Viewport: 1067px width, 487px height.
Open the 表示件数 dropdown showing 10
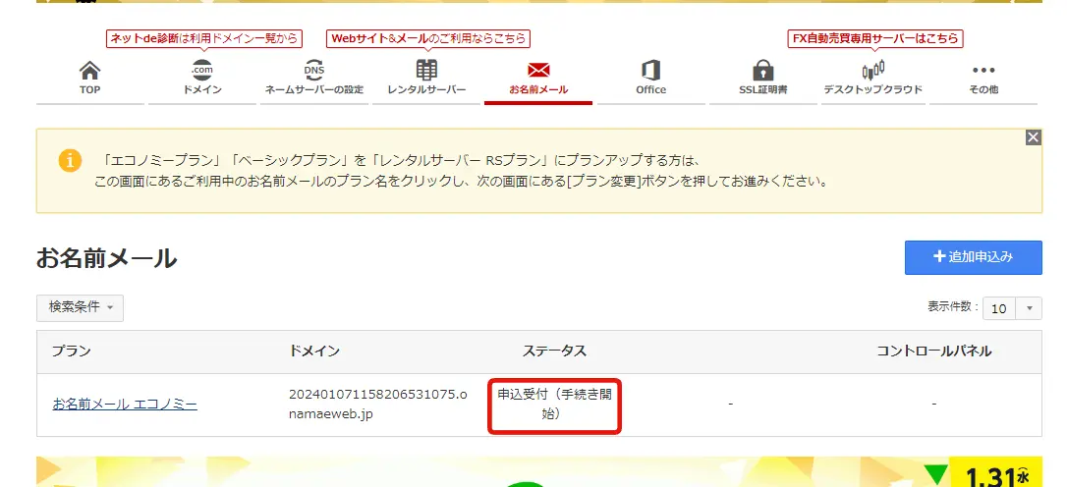[x=1013, y=308]
